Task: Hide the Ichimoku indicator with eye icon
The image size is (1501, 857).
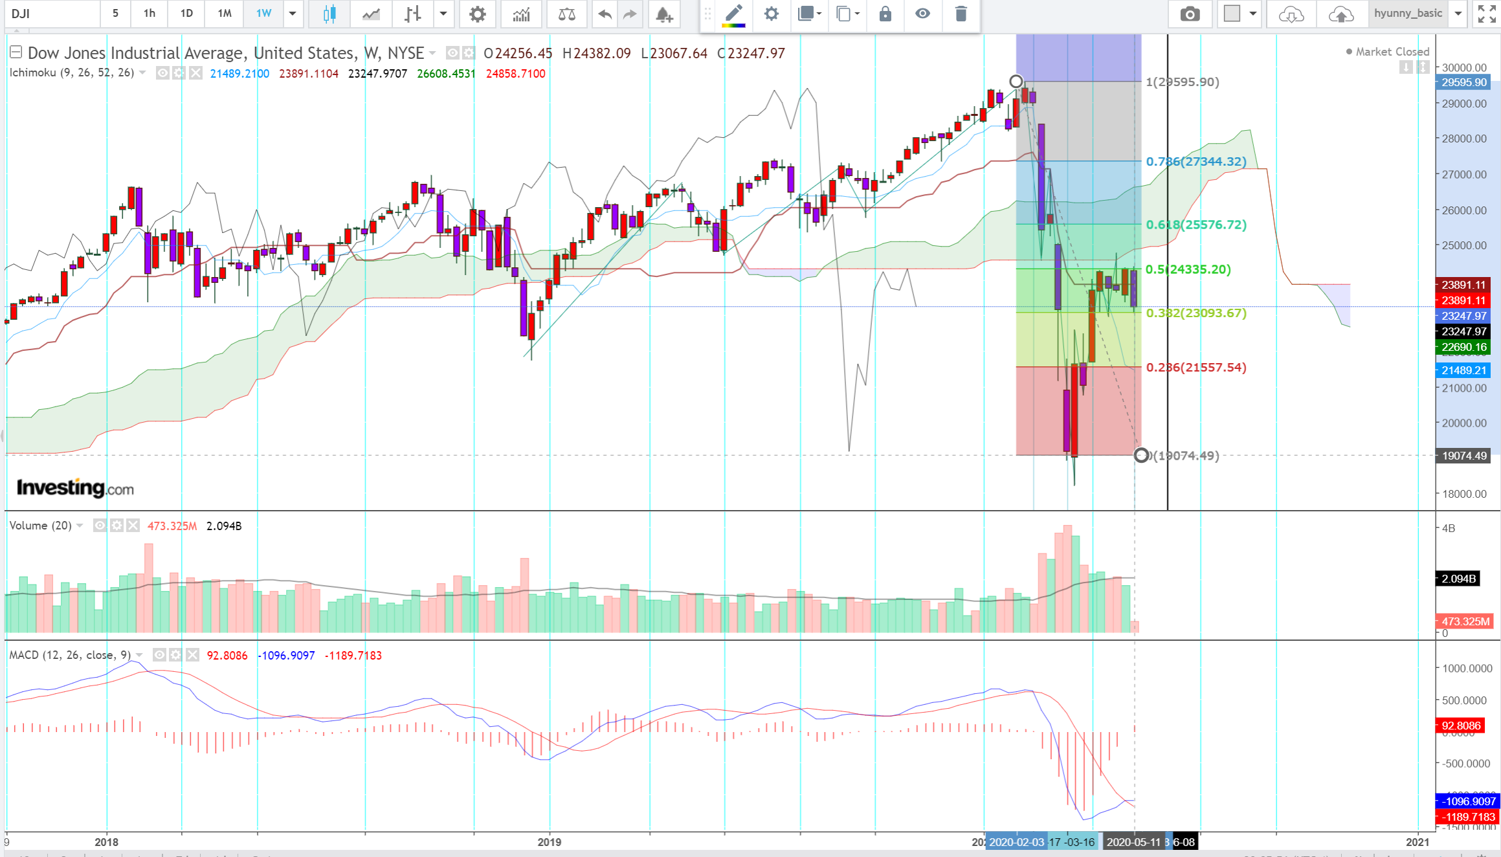Action: coord(162,73)
